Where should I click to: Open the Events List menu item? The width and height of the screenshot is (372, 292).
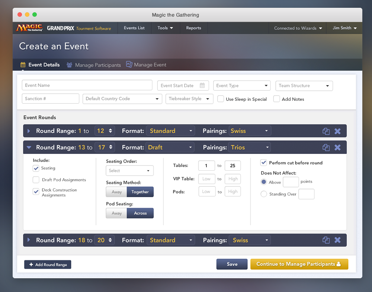(134, 28)
